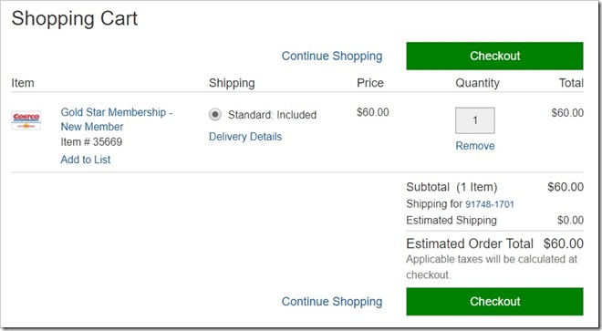Viewport: 602px width, 331px height.
Task: Remove the membership from the cart
Action: pos(475,146)
